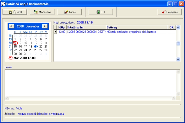
Task: Select December 28 in calendar
Action: [46, 50]
